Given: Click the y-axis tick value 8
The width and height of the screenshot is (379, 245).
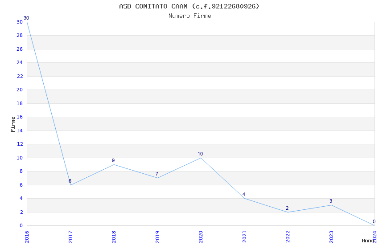Looking at the screenshot, I should (x=21, y=171).
